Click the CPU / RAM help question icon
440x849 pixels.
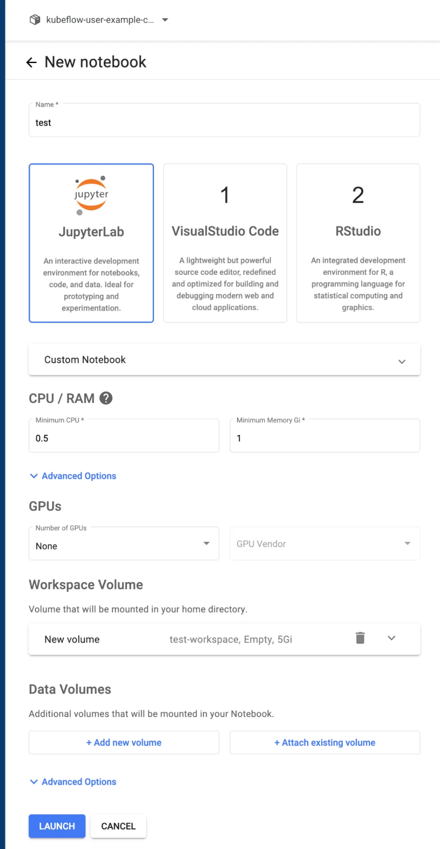click(x=106, y=398)
